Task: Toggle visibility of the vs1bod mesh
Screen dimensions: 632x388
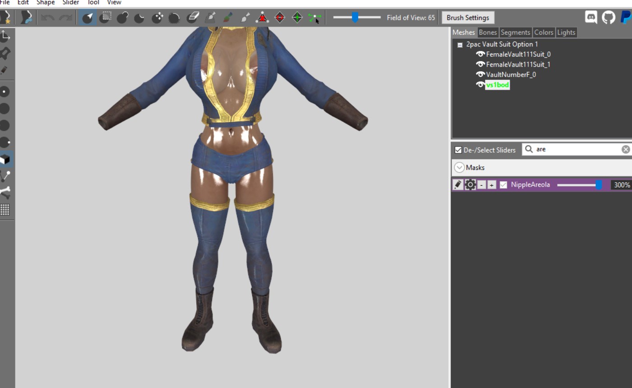Action: tap(480, 85)
